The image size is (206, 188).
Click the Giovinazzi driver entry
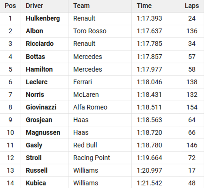coord(41,107)
